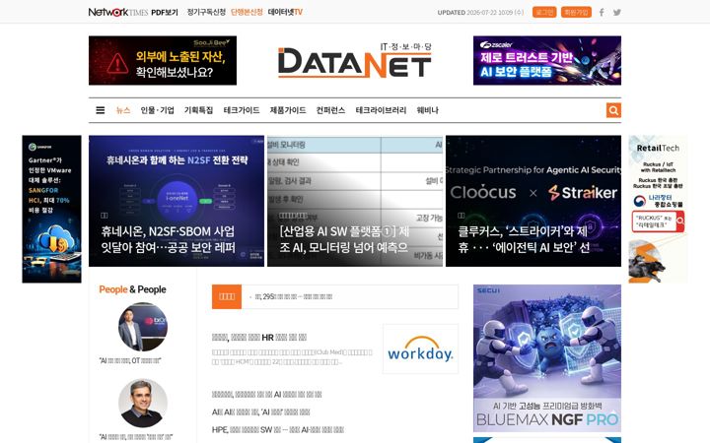Open the hamburger menu icon
The image size is (710, 443).
coord(100,110)
